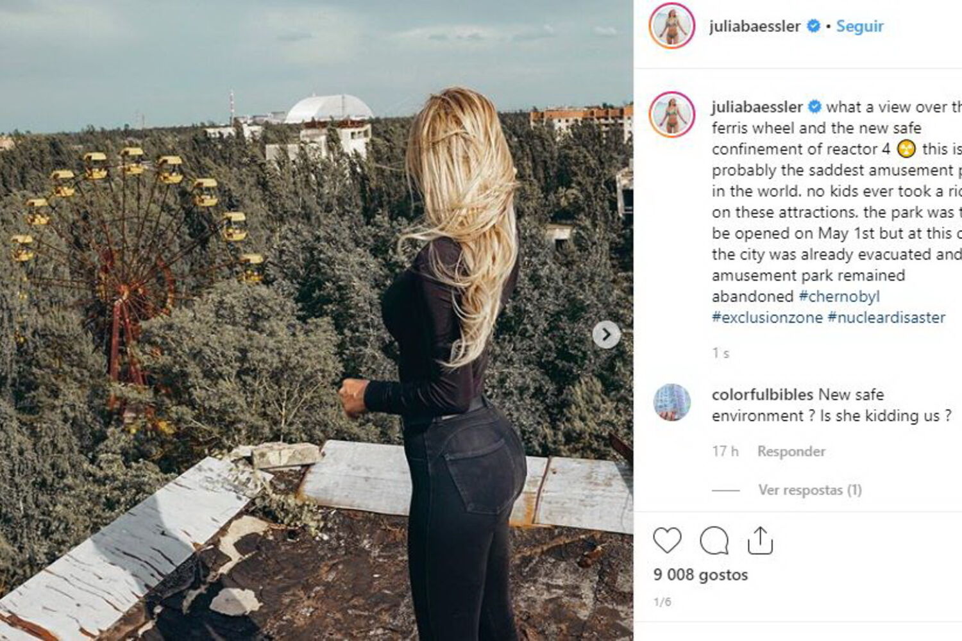Share the post via share icon
The image size is (962, 641).
pyautogui.click(x=760, y=540)
